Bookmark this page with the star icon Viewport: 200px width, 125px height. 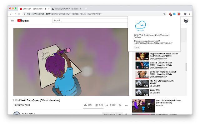(x=164, y=14)
